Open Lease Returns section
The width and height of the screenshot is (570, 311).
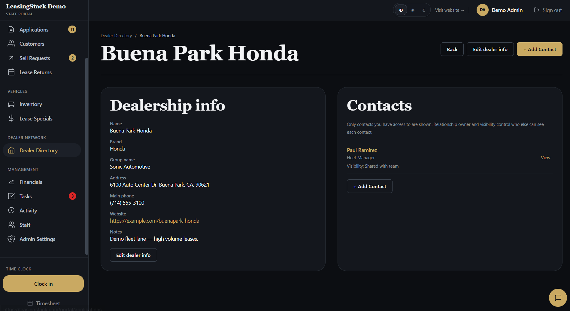(42, 72)
